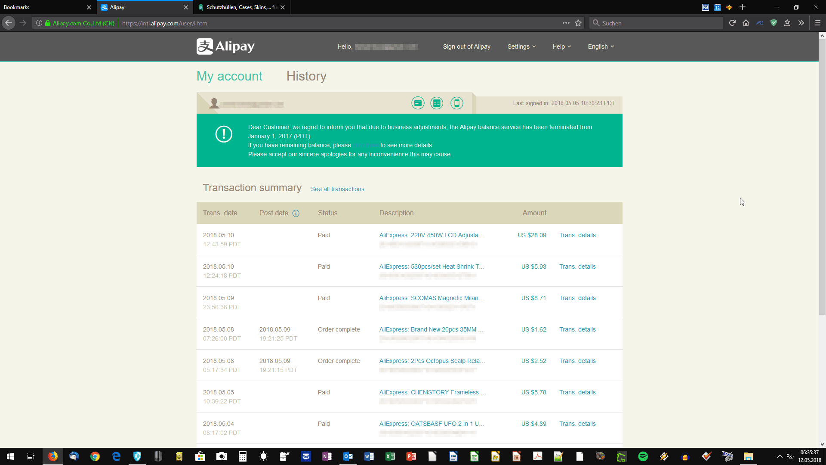Click See all transactions link

[x=337, y=189]
